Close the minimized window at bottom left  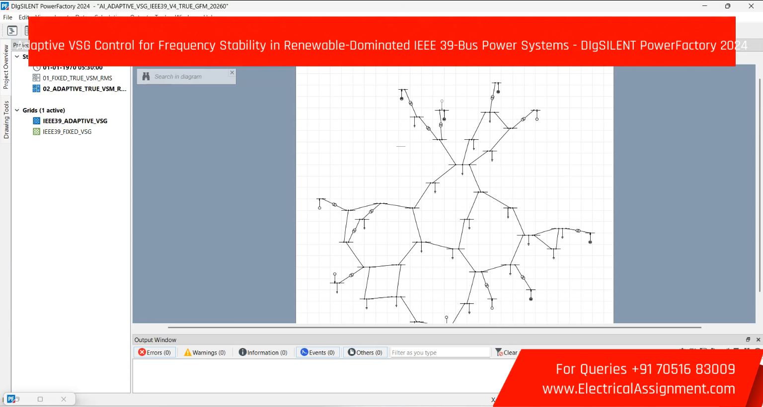coord(64,399)
